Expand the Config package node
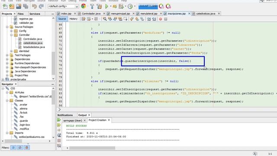277x156 pixels. [x=11, y=31]
